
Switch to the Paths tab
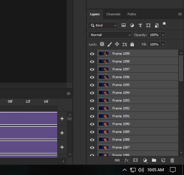[x=132, y=14]
